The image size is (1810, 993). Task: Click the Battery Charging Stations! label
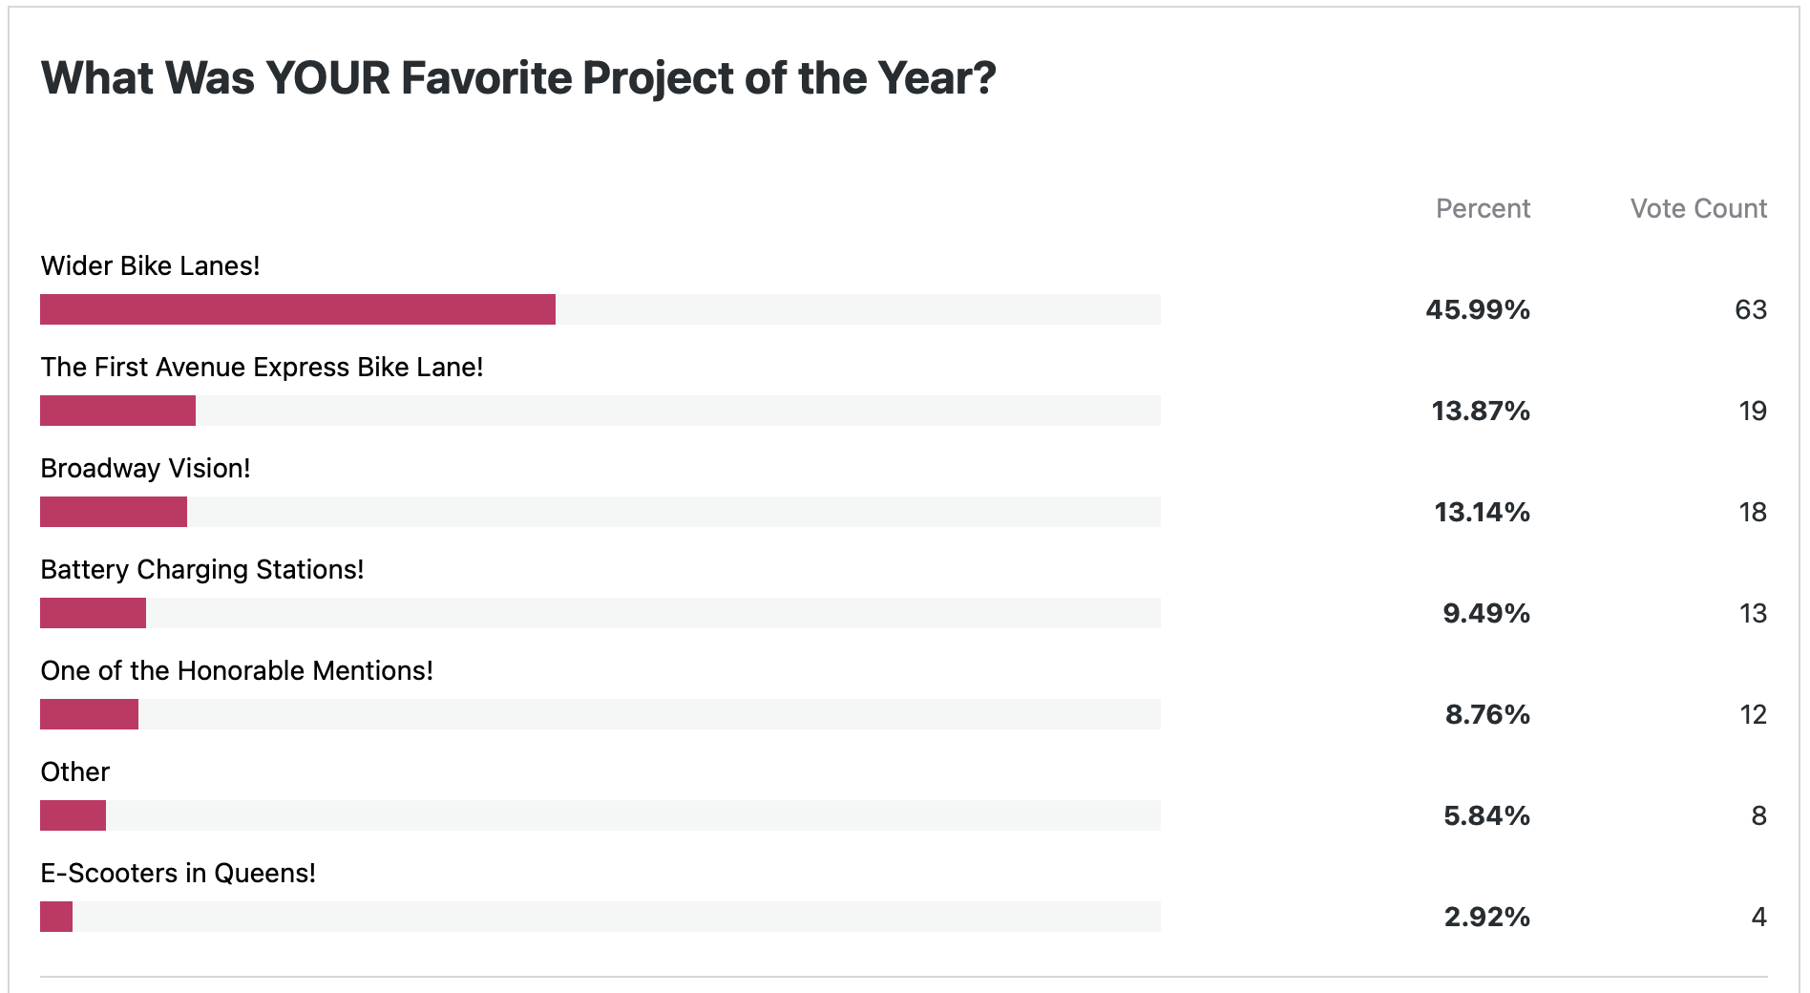click(x=201, y=569)
